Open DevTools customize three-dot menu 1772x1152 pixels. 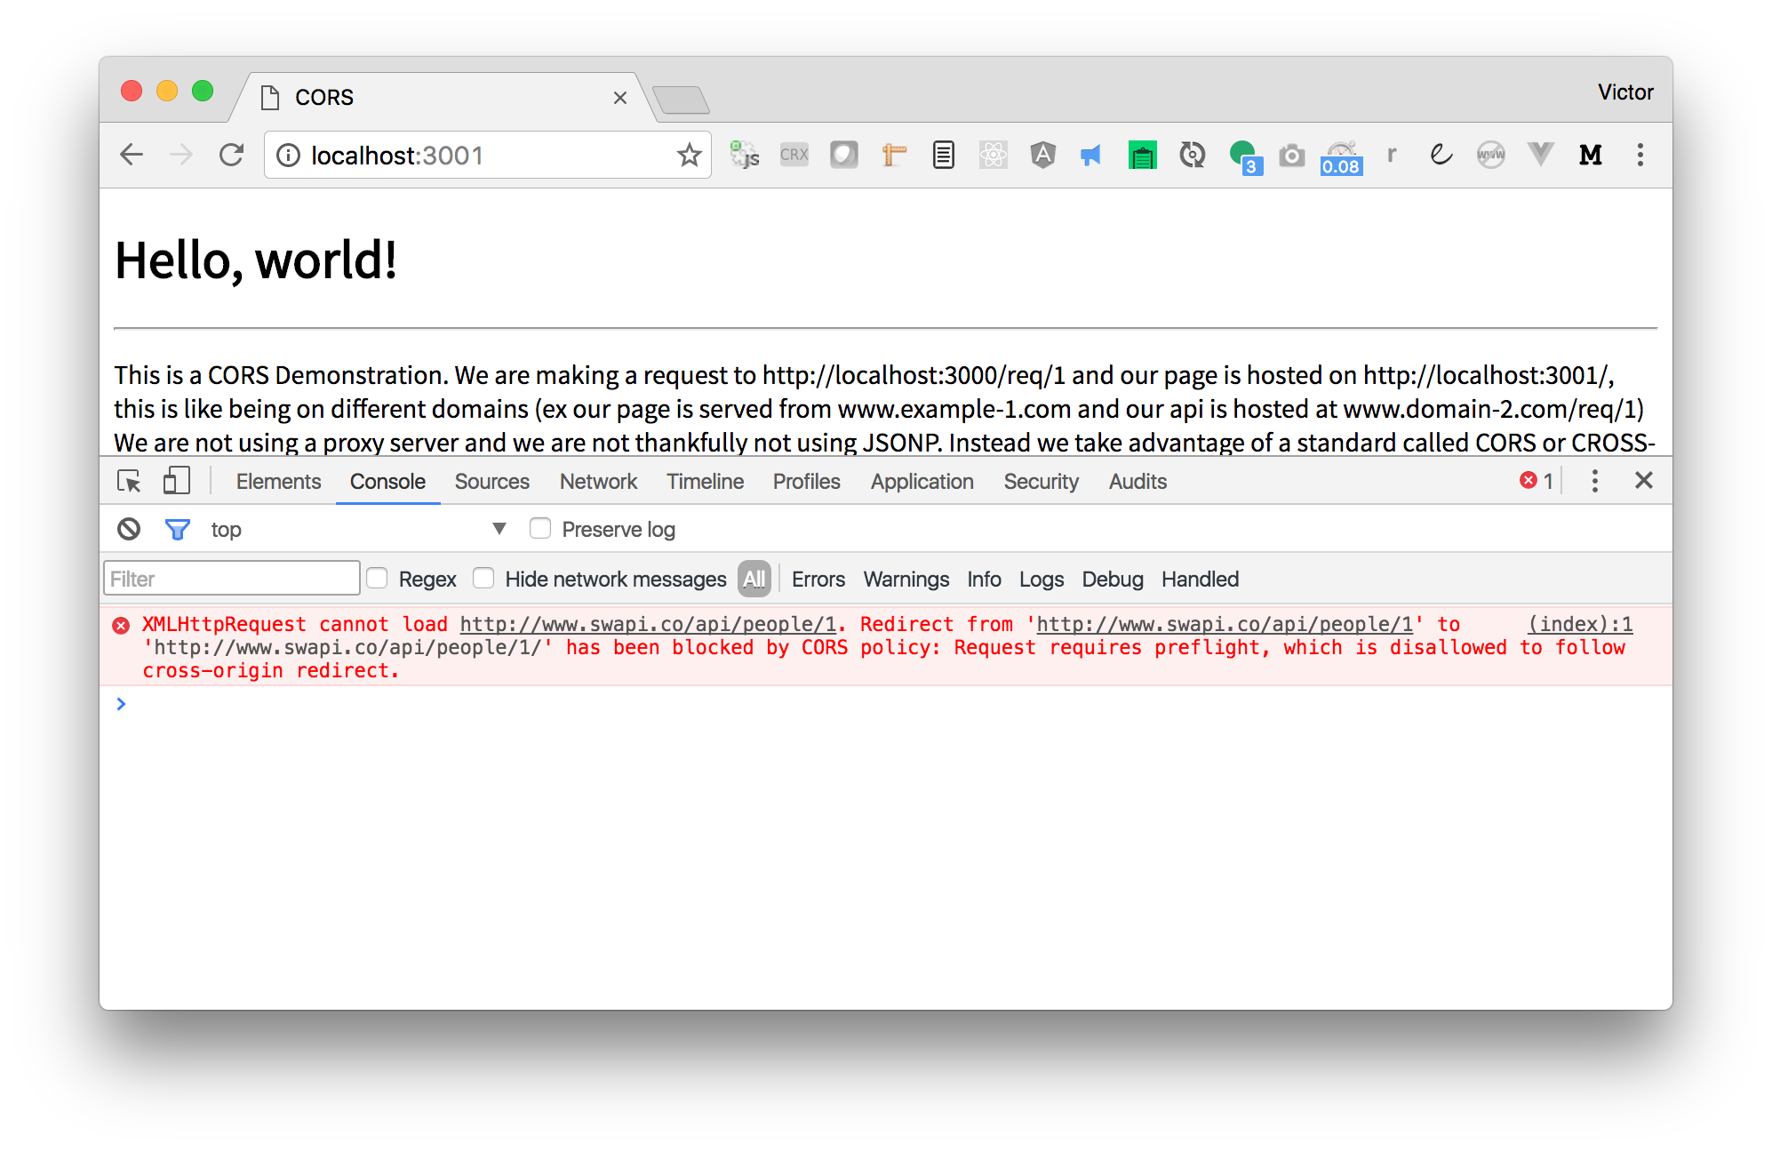(x=1595, y=481)
